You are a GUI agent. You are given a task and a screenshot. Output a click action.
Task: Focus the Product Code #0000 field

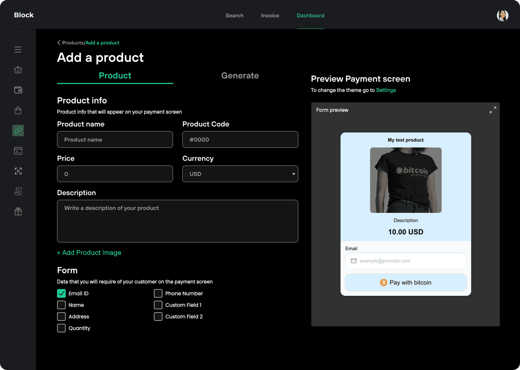point(240,139)
